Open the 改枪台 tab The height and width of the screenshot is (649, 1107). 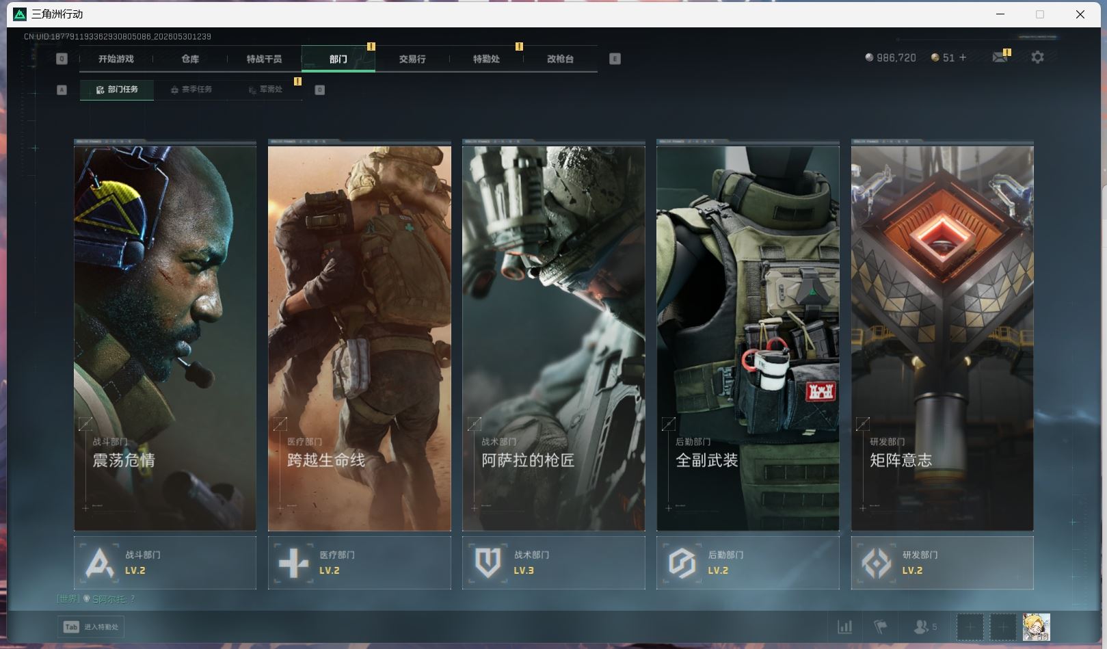click(560, 59)
